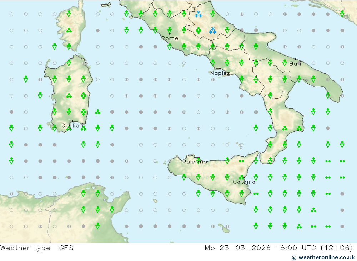Click the date 'Mo 23-03-2026'
This screenshot has height=261, width=357.
pyautogui.click(x=237, y=247)
